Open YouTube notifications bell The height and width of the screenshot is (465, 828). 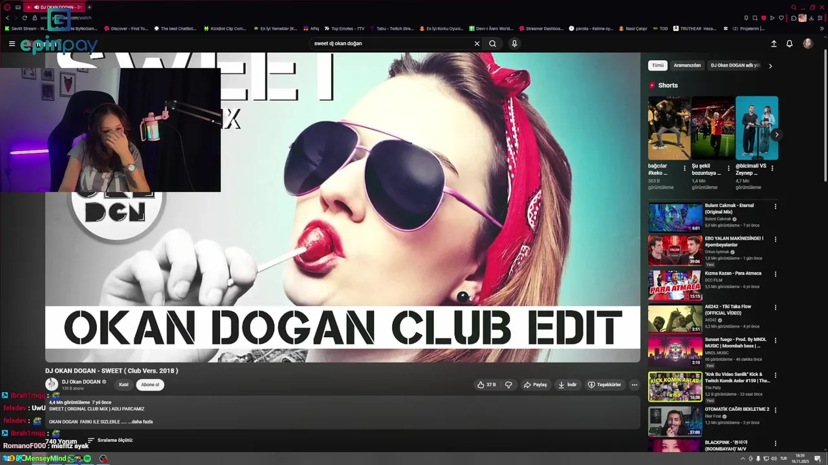coord(789,44)
